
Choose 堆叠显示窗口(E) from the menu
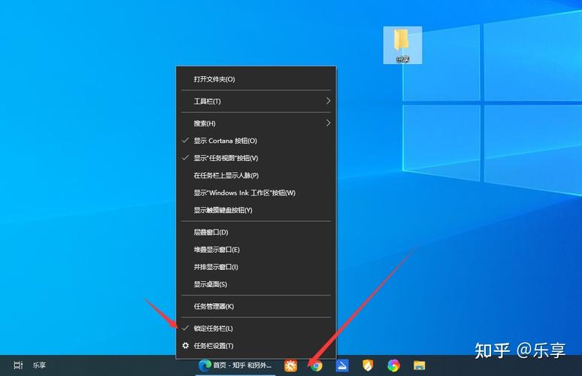click(x=256, y=250)
